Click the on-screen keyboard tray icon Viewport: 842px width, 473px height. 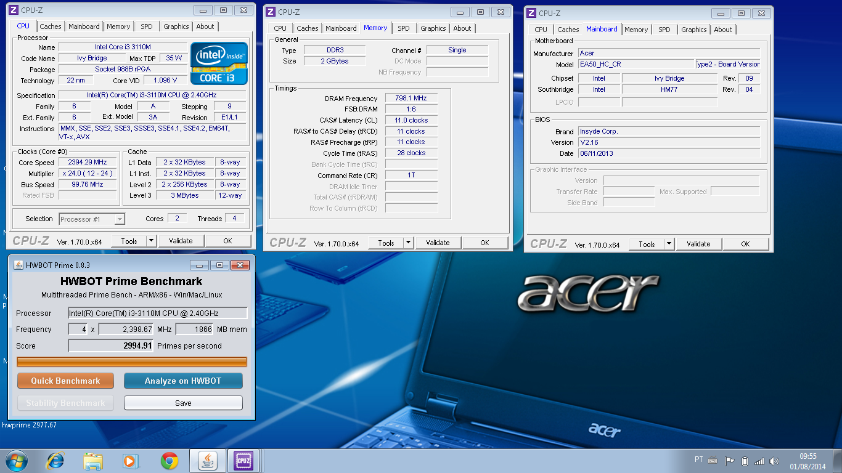point(713,460)
